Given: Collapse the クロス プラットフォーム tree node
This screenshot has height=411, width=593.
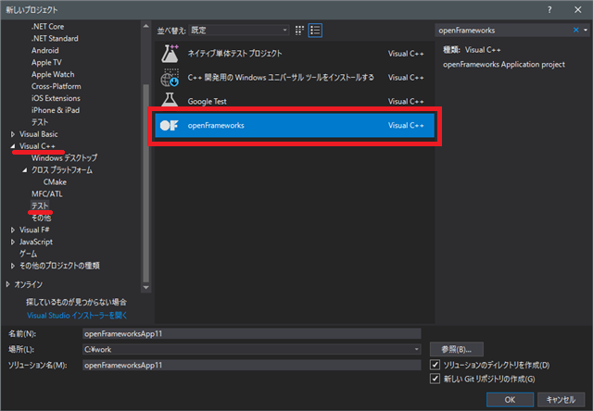Looking at the screenshot, I should click(x=25, y=170).
